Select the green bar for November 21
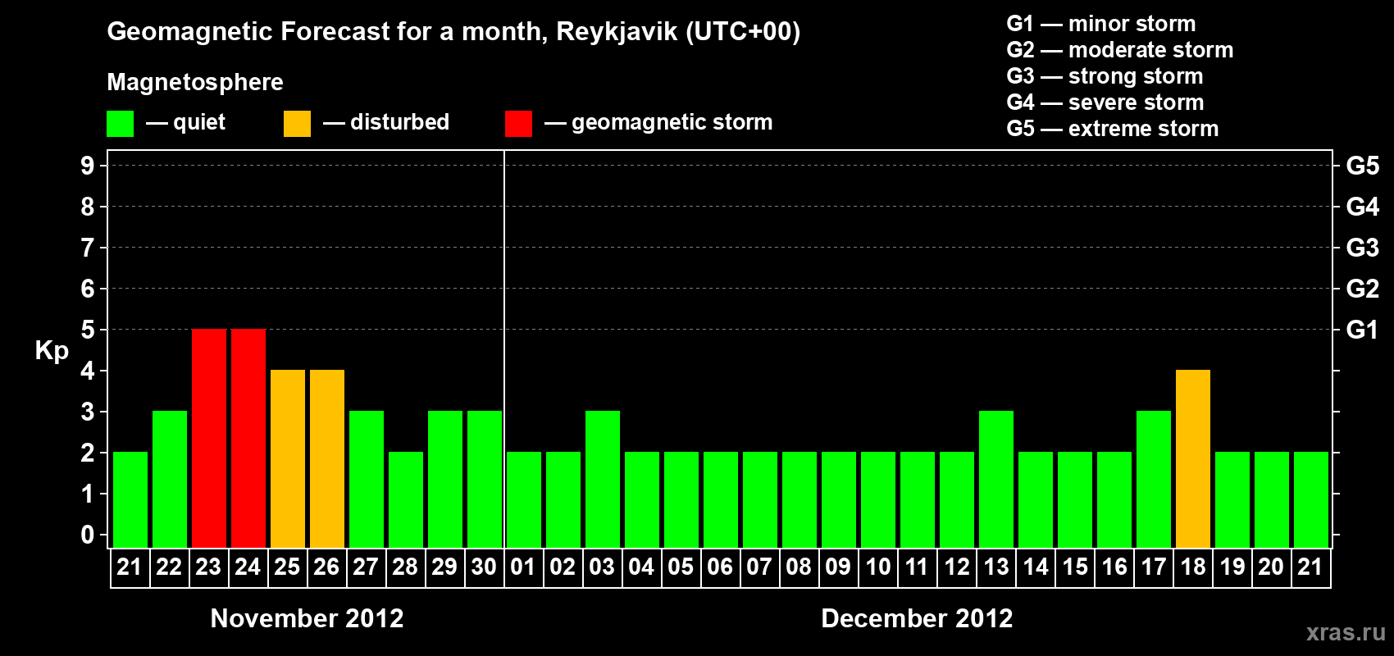 click(130, 500)
